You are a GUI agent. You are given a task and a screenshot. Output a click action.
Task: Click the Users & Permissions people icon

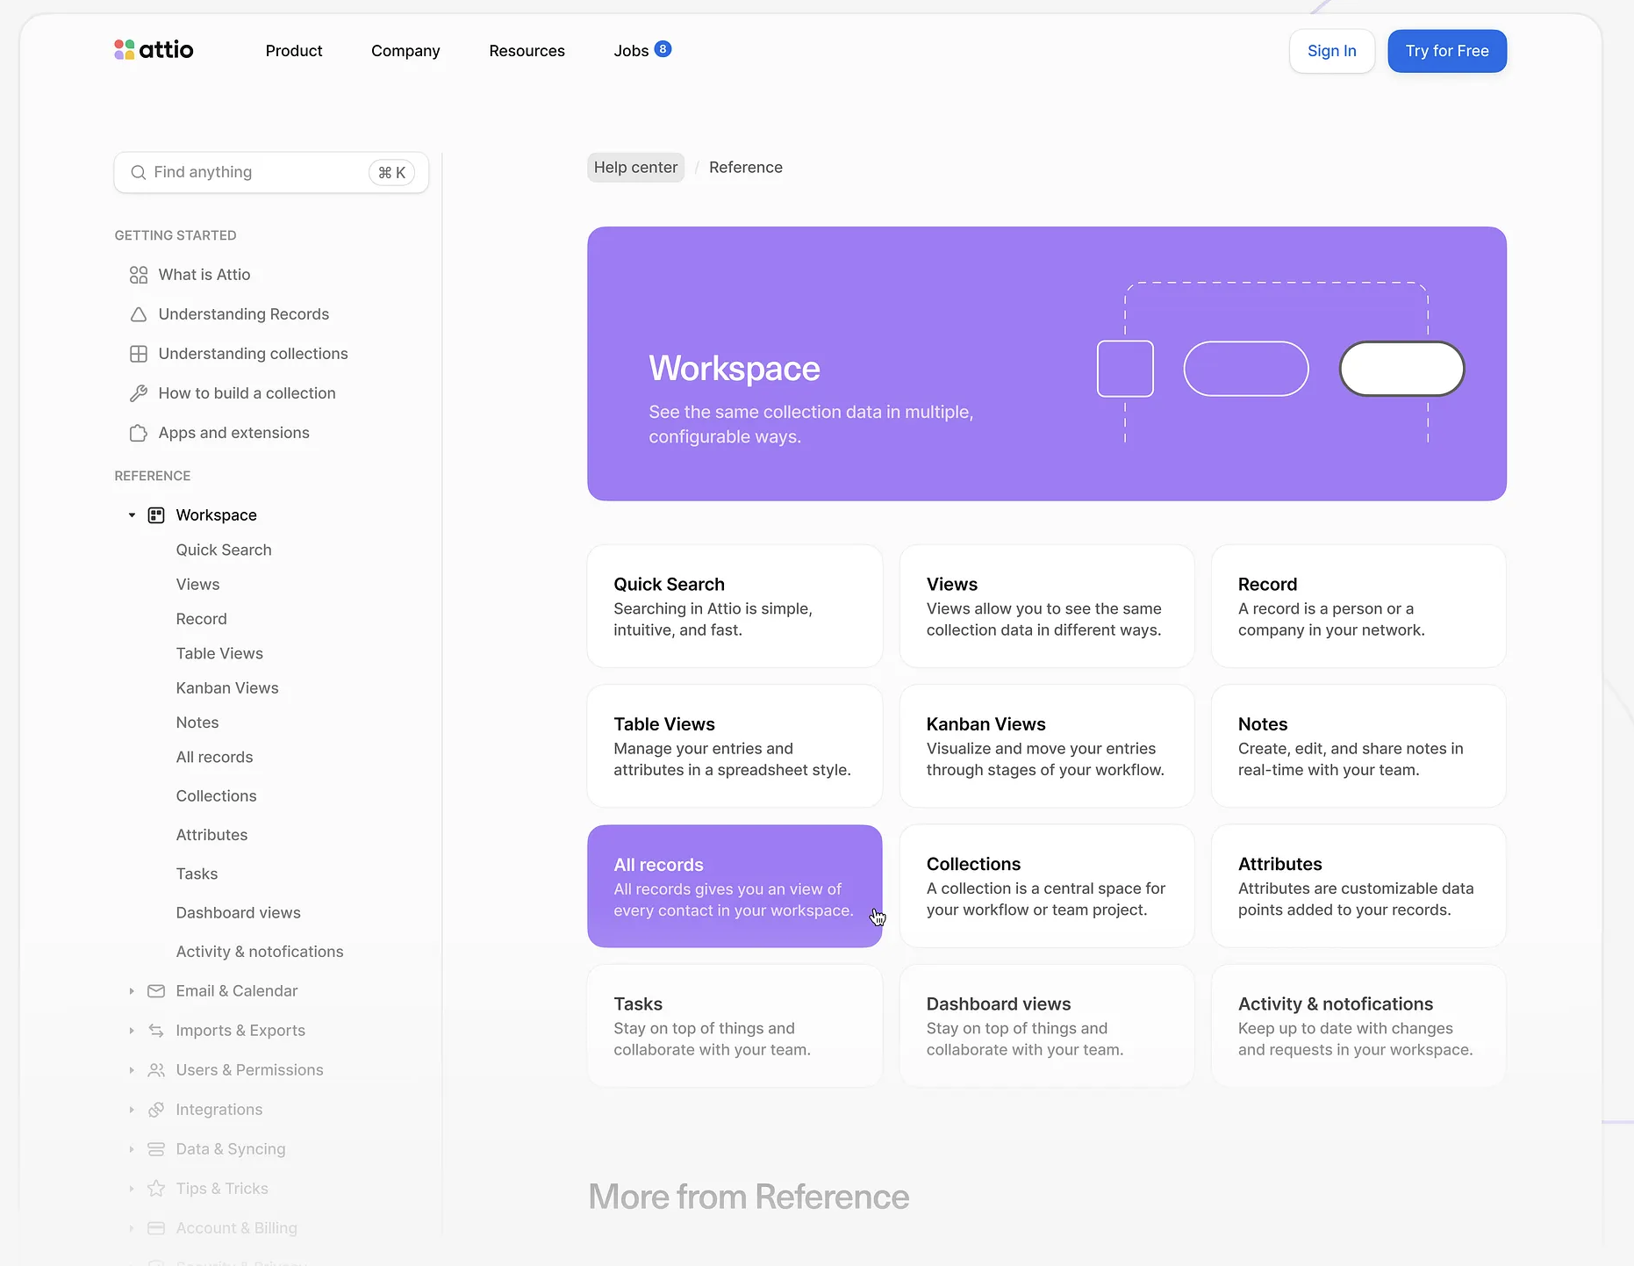(156, 1070)
